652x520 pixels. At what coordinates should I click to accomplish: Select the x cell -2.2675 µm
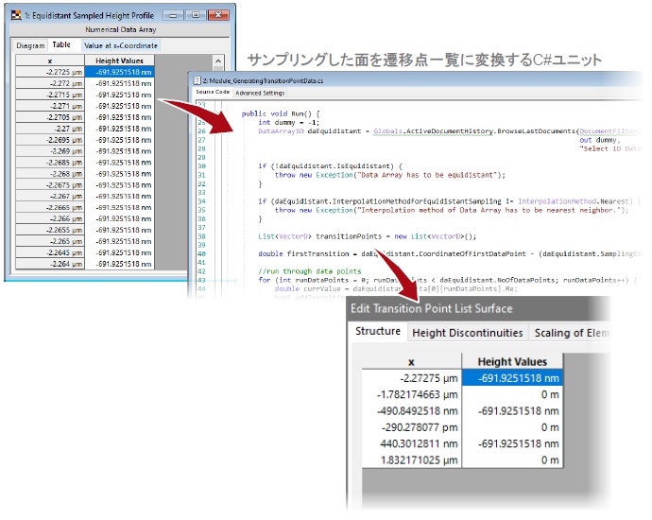pos(50,184)
